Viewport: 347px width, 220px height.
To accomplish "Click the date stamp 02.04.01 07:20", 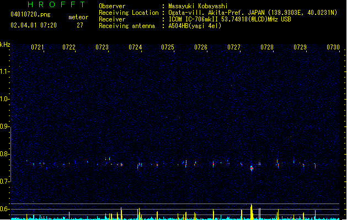I will 34,25.
